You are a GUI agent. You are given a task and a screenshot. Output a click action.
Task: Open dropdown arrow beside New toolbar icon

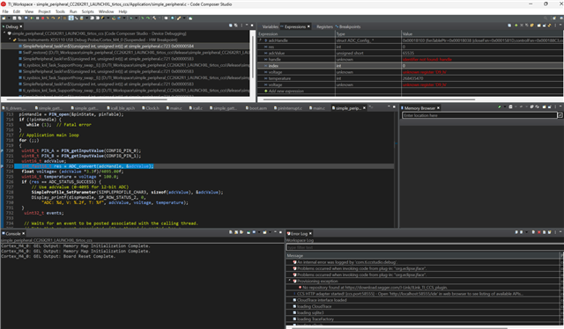coord(9,18)
